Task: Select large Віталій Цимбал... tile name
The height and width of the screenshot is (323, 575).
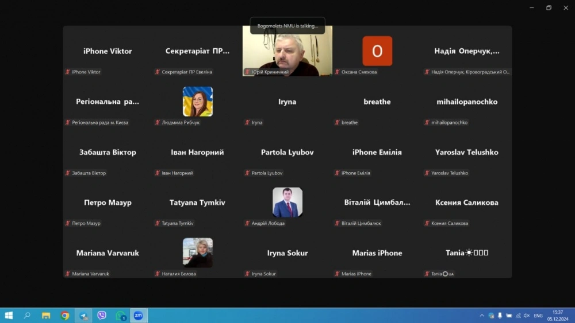Action: point(377,203)
